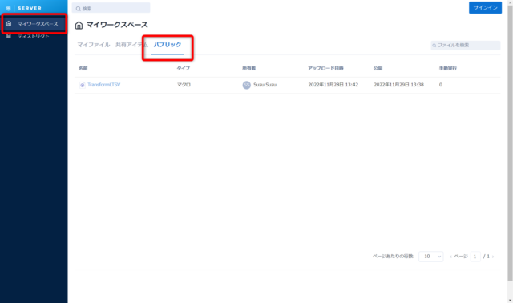The height and width of the screenshot is (303, 513).
Task: Click the scrollbar down arrow
Action: 510,301
